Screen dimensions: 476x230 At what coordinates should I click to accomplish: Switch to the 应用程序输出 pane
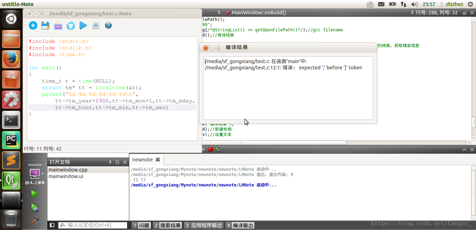[203, 225]
